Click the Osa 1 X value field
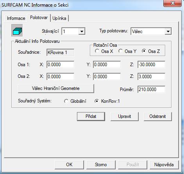The width and height of the screenshot is (184, 174). click(x=60, y=65)
